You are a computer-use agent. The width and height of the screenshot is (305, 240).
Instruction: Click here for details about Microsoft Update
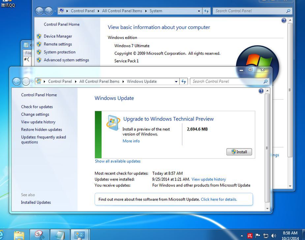(x=219, y=199)
